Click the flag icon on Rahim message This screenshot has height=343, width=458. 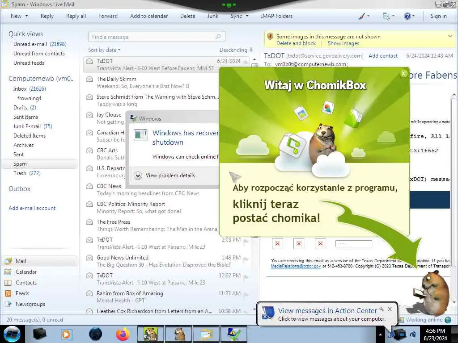coord(246,295)
